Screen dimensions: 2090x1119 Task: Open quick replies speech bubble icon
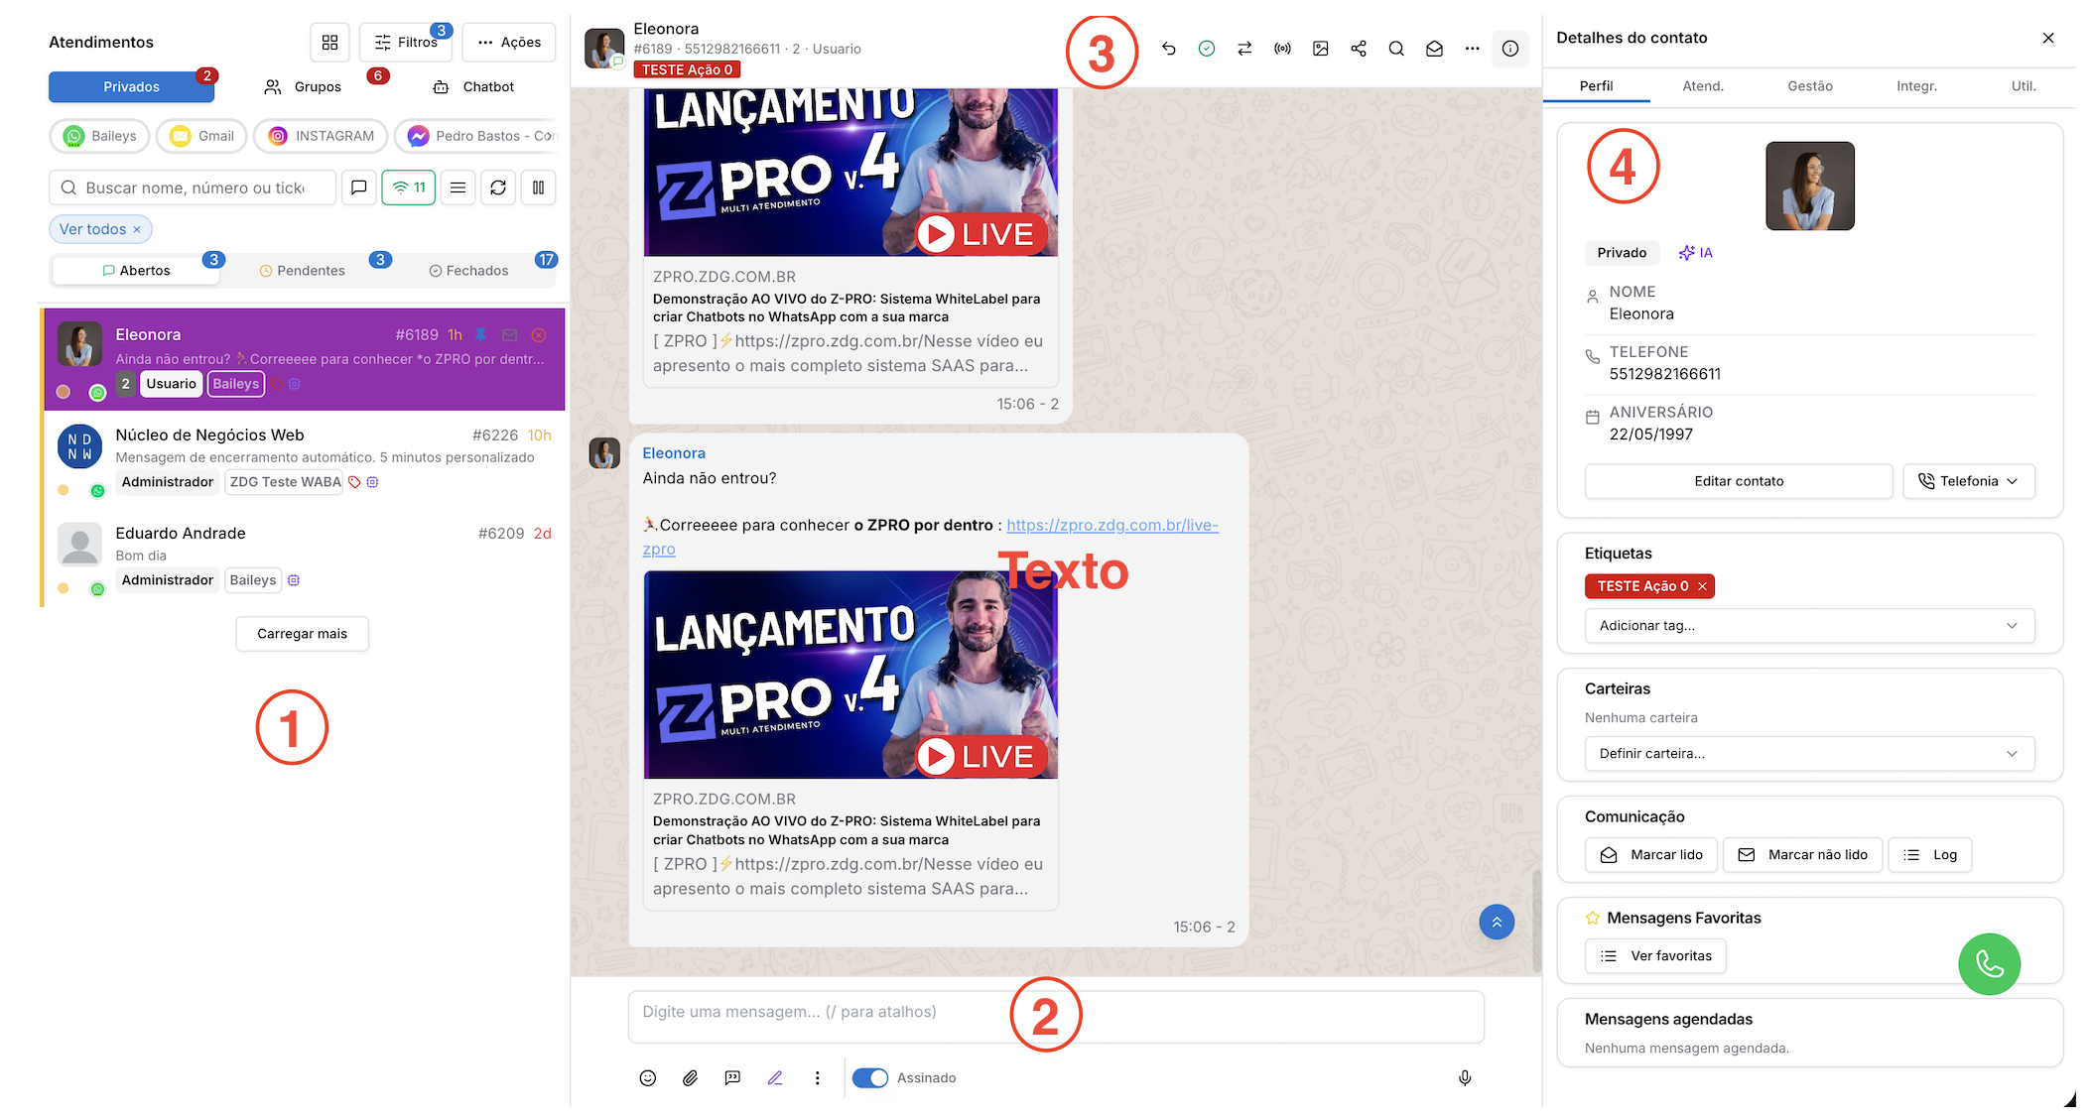pos(732,1078)
